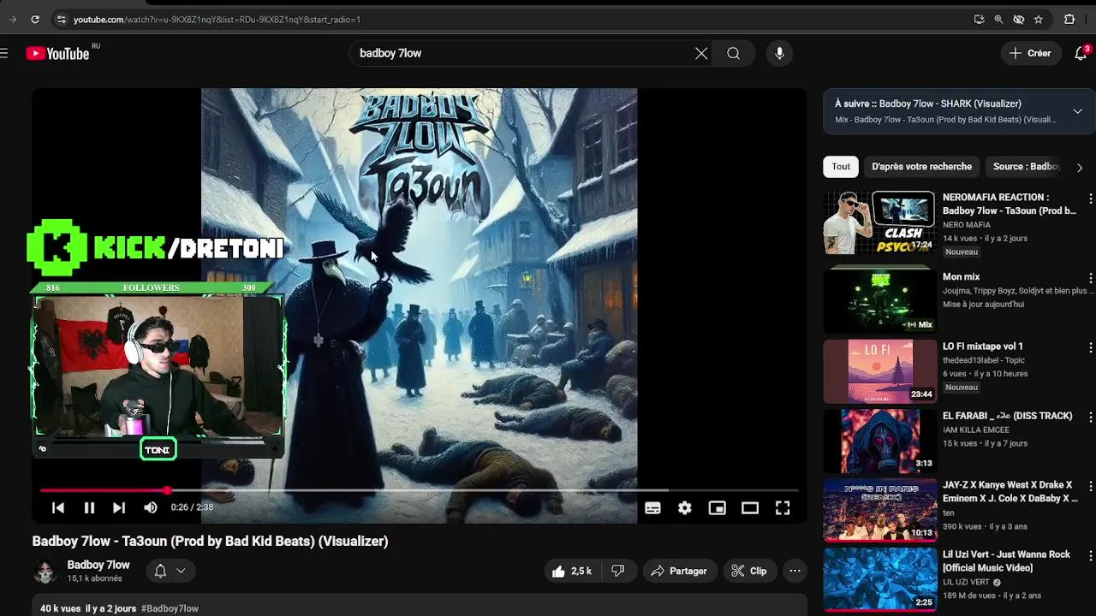This screenshot has width=1096, height=616.
Task: Open player settings gear
Action: (x=685, y=508)
